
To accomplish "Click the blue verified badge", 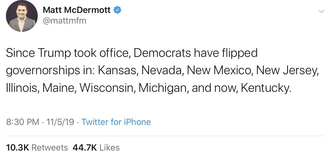I will pos(118,10).
